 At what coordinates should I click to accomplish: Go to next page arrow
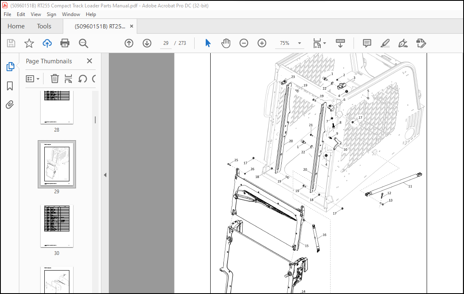[147, 43]
